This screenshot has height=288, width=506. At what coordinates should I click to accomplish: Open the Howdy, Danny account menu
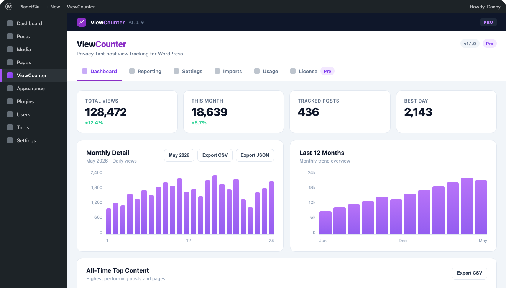[485, 7]
